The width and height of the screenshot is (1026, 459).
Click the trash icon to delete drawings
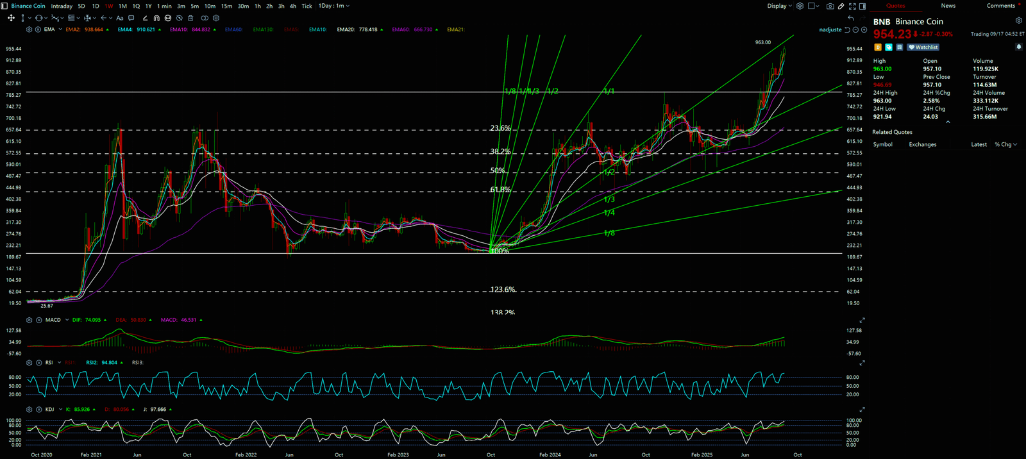point(190,18)
